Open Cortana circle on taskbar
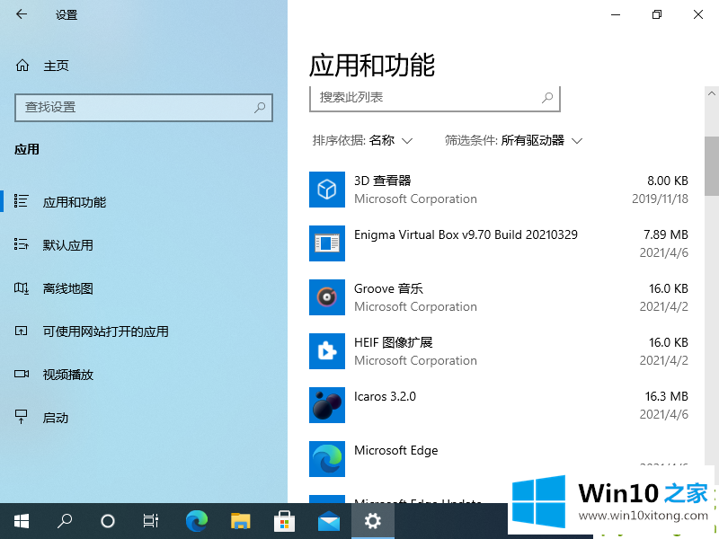The width and height of the screenshot is (719, 539). (108, 521)
